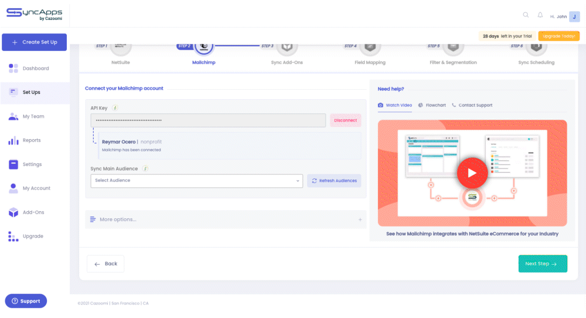
Task: Click the Reports sidebar label
Action: coord(32,140)
